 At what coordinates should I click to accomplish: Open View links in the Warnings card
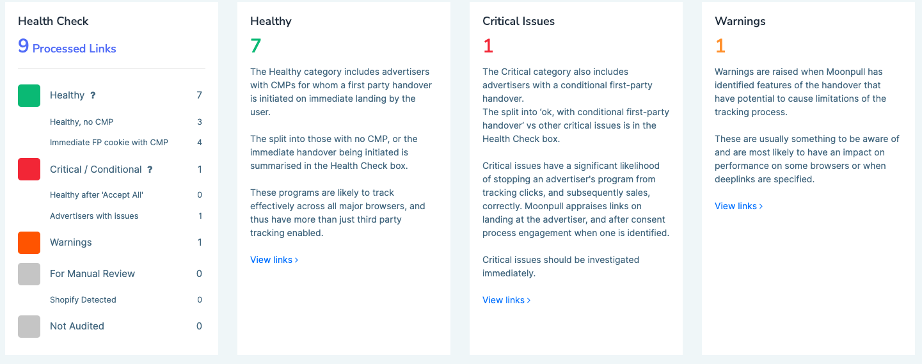(738, 206)
